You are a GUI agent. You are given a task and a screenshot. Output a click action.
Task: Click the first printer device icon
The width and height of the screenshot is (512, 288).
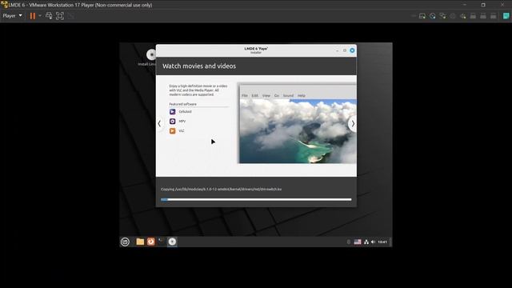pos(473,16)
